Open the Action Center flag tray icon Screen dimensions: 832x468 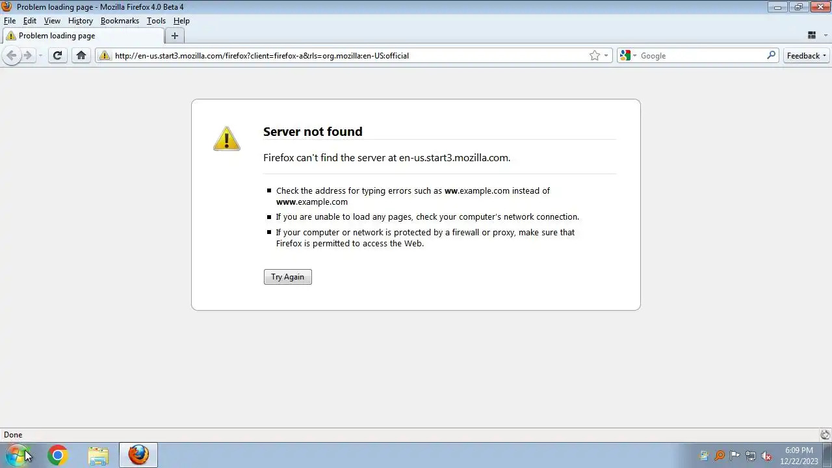(x=735, y=456)
